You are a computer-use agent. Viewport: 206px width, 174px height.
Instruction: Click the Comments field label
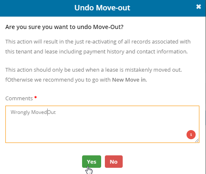(x=19, y=99)
